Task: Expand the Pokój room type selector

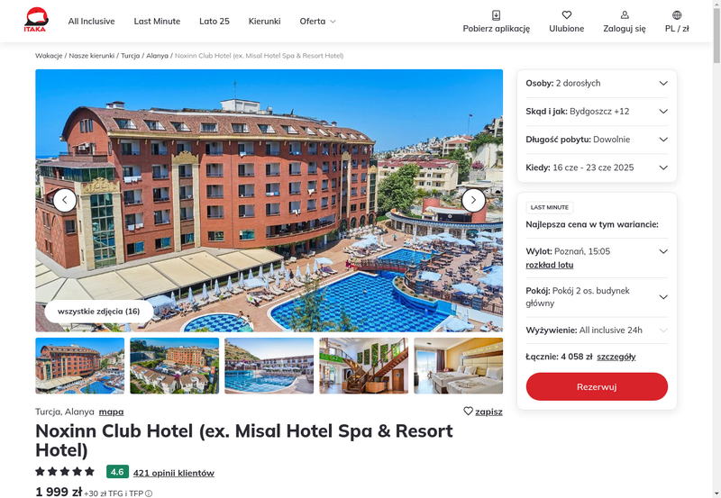Action: click(597, 297)
